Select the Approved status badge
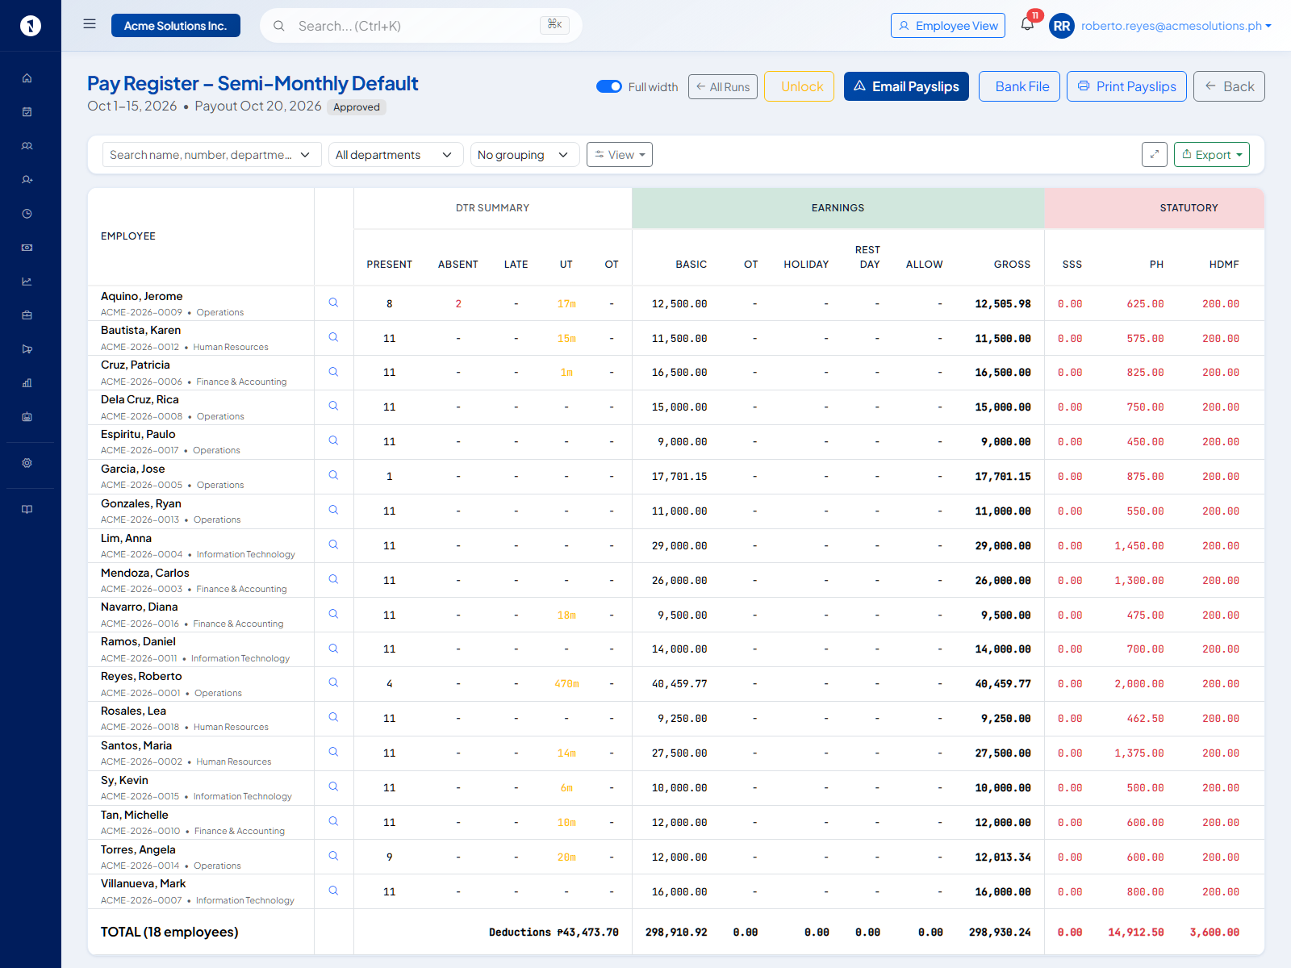The width and height of the screenshot is (1291, 968). click(357, 107)
